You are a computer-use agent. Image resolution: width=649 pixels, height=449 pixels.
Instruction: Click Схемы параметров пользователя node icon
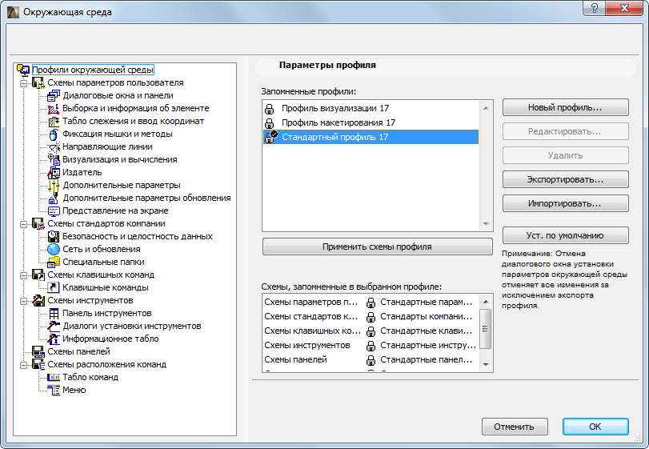(x=38, y=82)
